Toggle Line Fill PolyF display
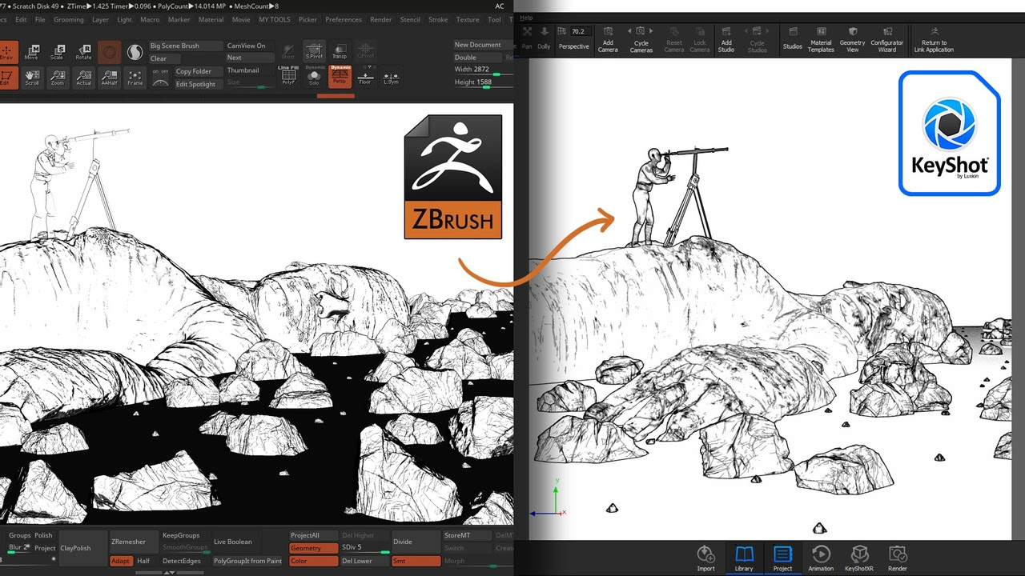Screen dimensions: 1025x576 [x=288, y=76]
